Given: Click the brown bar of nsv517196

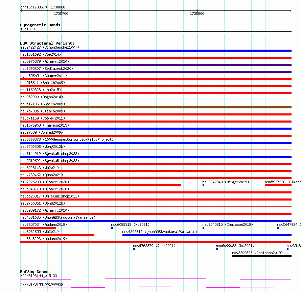Looking at the screenshot, I should (156, 107).
